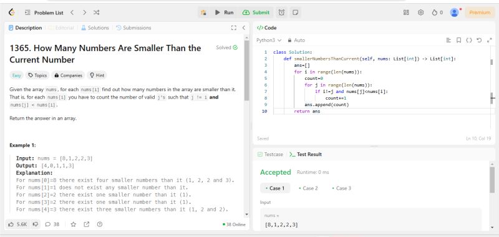Expand code editor fullscreen icon

(489, 40)
